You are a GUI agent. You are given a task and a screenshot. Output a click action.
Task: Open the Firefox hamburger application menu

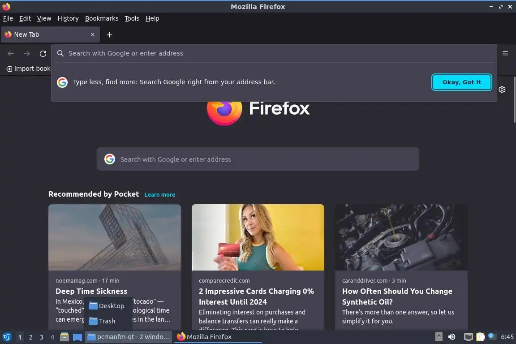pos(505,53)
